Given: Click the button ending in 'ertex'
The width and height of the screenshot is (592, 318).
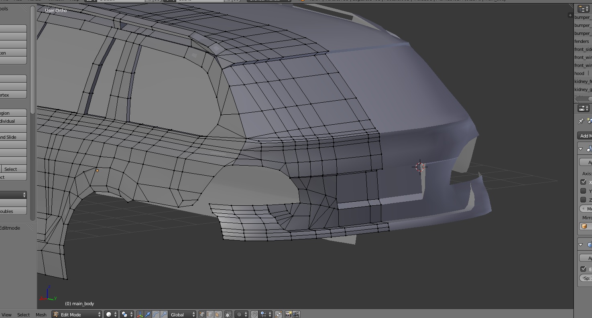Looking at the screenshot, I should (13, 95).
